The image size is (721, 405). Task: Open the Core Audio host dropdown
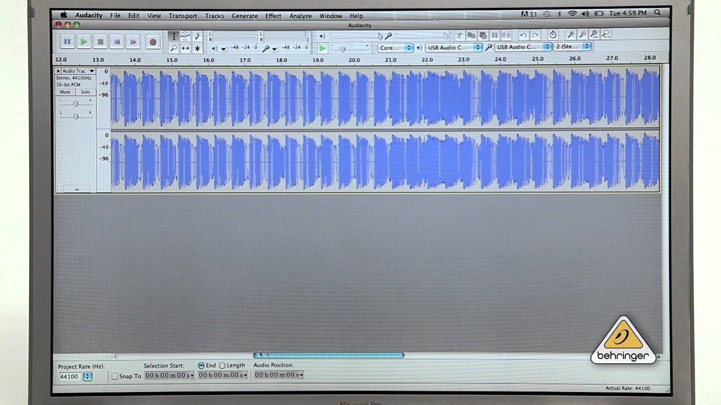[x=395, y=48]
